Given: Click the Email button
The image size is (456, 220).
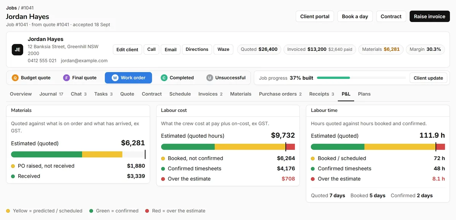Looking at the screenshot, I should [171, 50].
